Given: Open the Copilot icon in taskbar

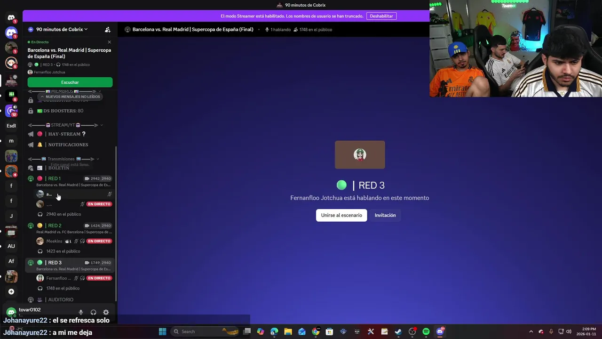Looking at the screenshot, I should point(261,331).
